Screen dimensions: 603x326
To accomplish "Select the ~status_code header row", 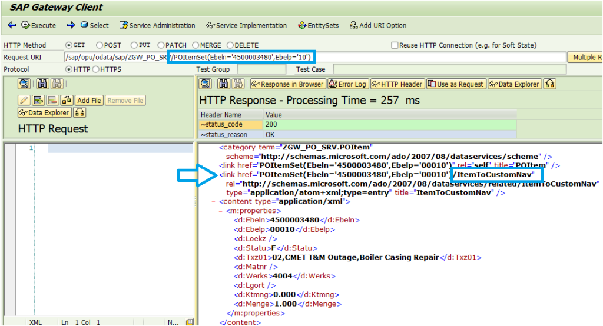I will pyautogui.click(x=231, y=124).
